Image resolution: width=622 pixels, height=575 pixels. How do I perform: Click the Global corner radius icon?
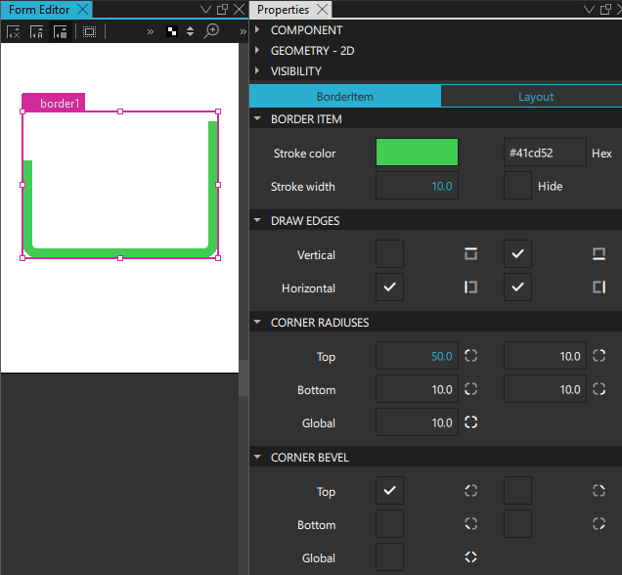click(x=470, y=422)
